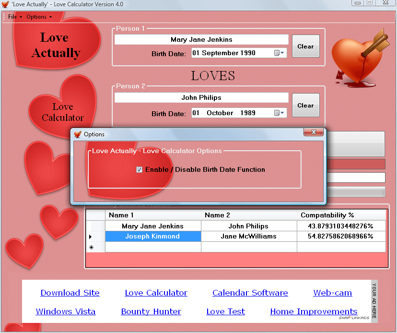Select the Joseph Kinmond table cell
Image resolution: width=397 pixels, height=333 pixels.
(x=152, y=237)
